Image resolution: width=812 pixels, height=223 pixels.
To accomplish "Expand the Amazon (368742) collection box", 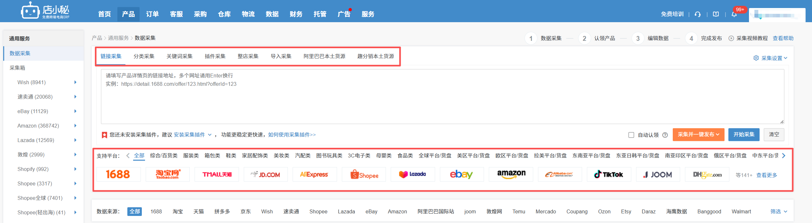I will (x=75, y=126).
